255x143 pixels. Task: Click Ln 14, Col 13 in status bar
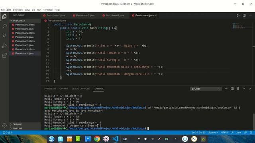point(198,133)
